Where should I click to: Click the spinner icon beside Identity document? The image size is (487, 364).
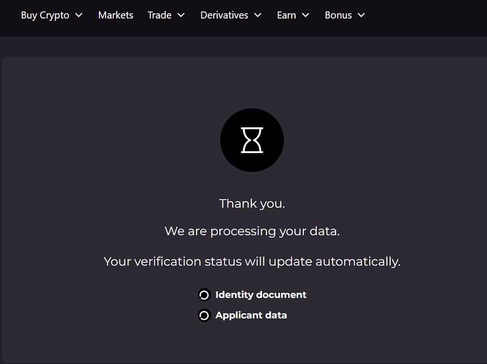(x=205, y=295)
